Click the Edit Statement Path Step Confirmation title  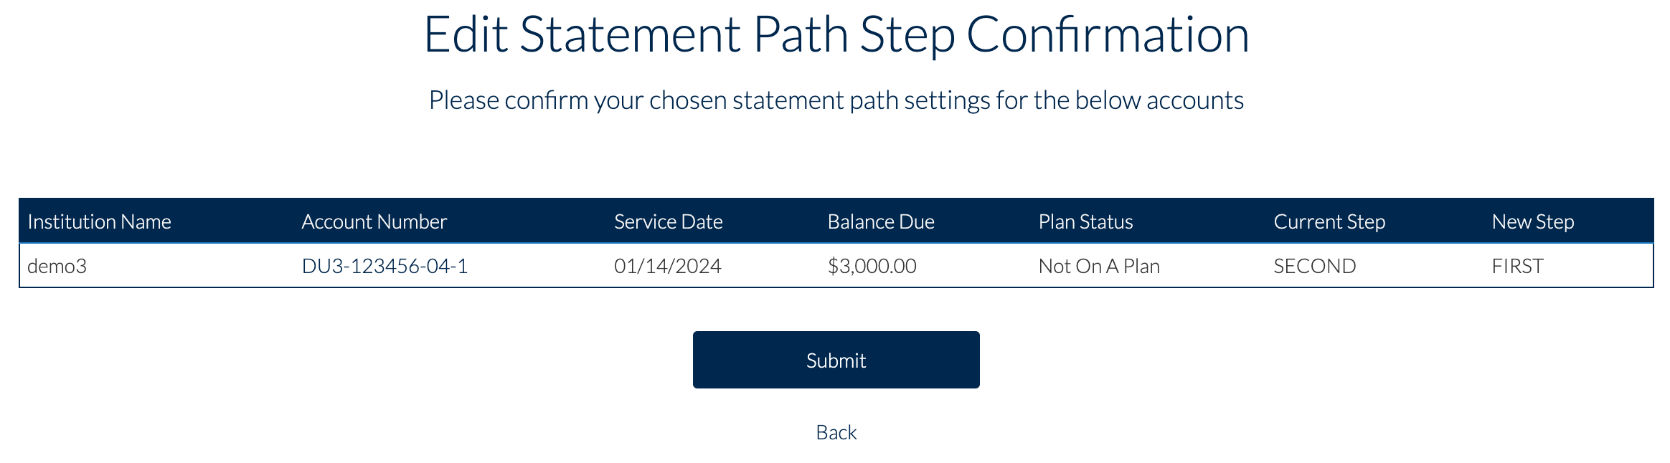coord(835,34)
